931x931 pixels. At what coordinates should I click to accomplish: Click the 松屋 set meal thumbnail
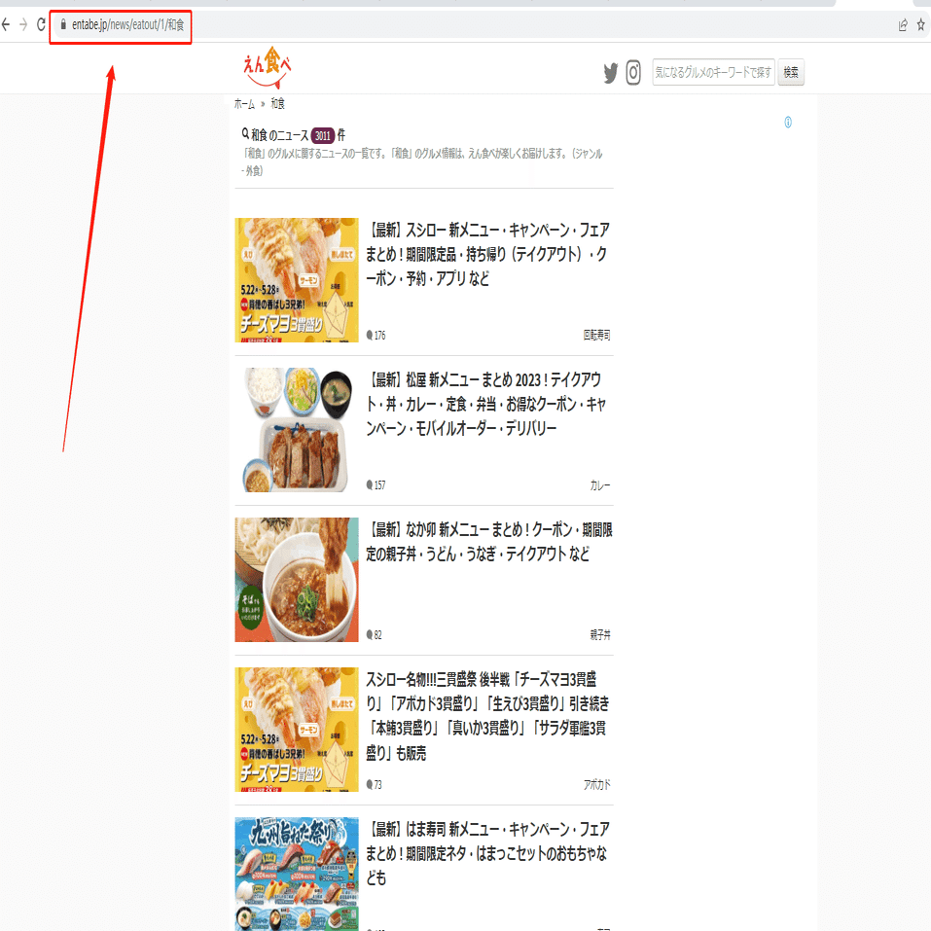click(x=297, y=430)
